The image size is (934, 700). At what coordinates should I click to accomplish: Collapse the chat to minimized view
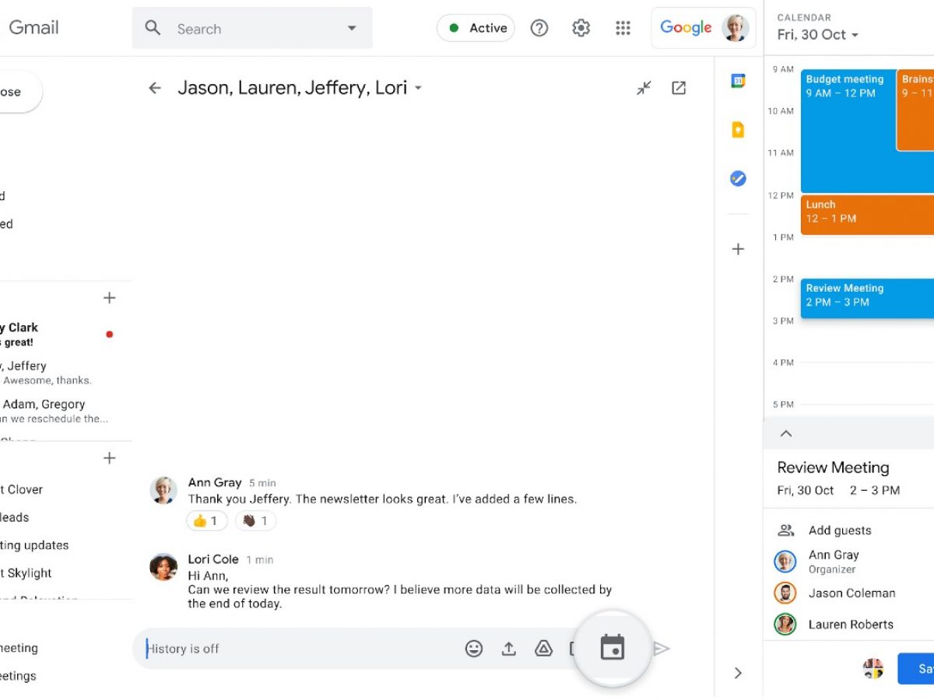pos(644,88)
